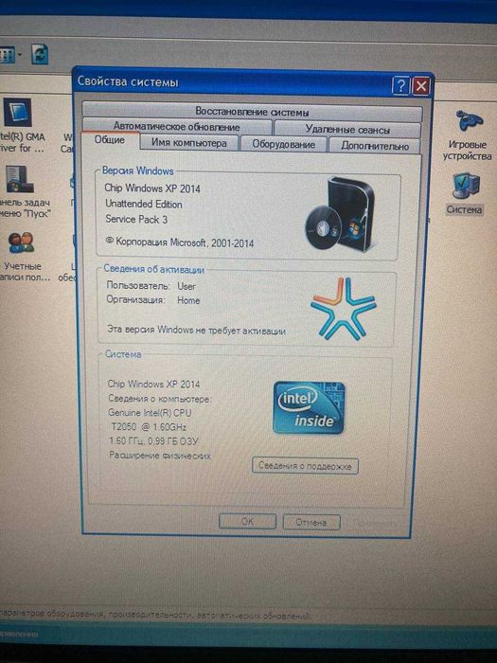Open the Восстановление системы tab
The image size is (497, 663).
click(x=252, y=112)
